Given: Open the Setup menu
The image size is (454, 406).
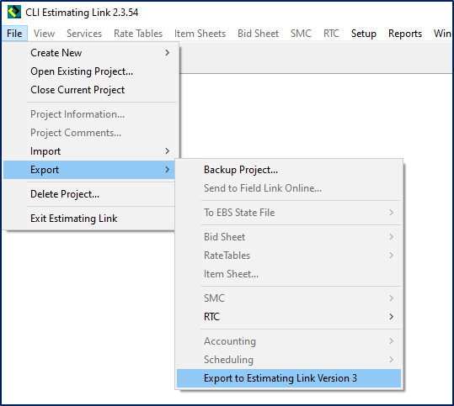Looking at the screenshot, I should click(364, 34).
